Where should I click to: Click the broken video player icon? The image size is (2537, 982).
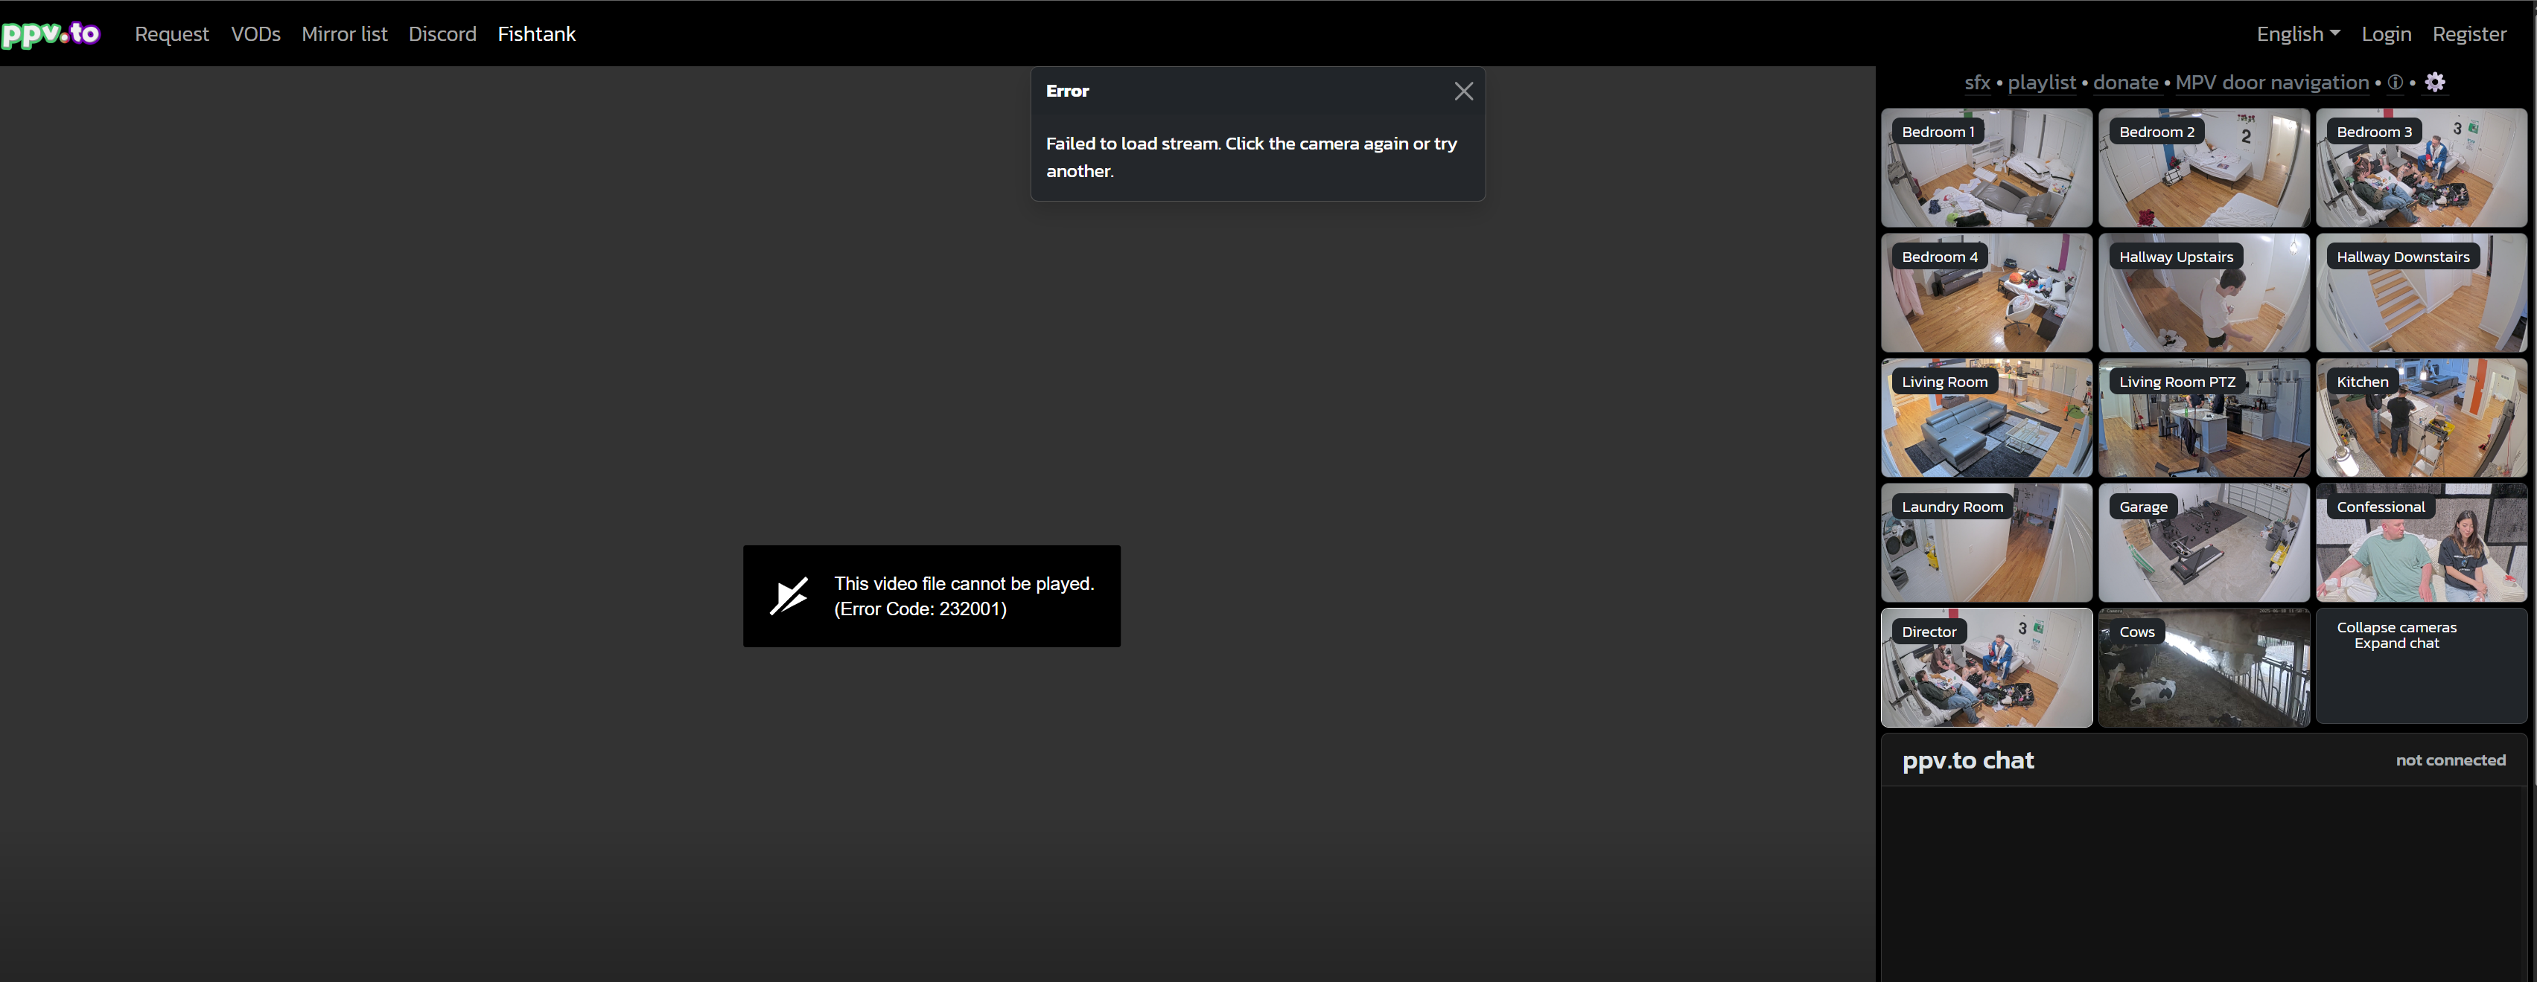[789, 597]
